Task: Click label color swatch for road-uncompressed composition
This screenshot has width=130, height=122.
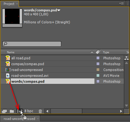Action: (98, 70)
